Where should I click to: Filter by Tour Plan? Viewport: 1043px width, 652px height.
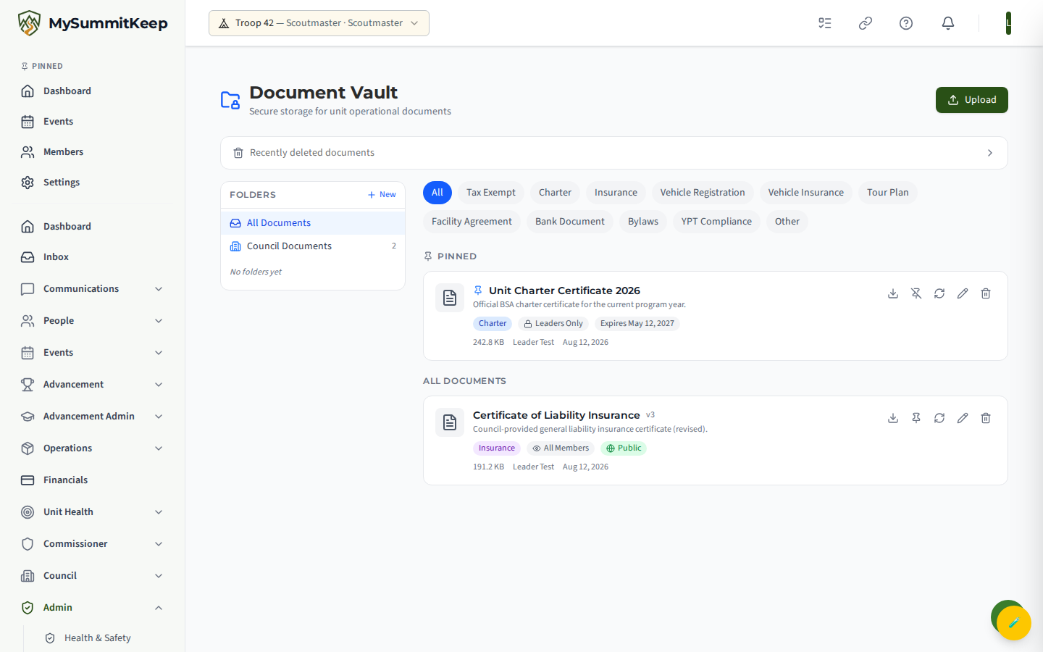pos(888,193)
